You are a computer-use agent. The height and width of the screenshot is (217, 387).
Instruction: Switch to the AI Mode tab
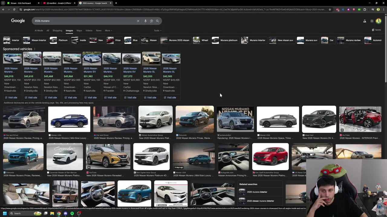click(x=39, y=30)
